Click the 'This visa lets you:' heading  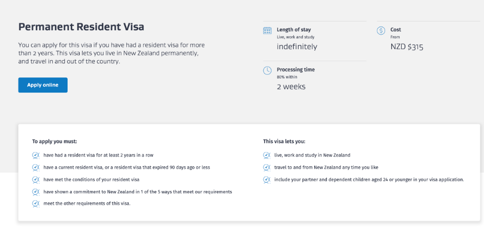284,141
